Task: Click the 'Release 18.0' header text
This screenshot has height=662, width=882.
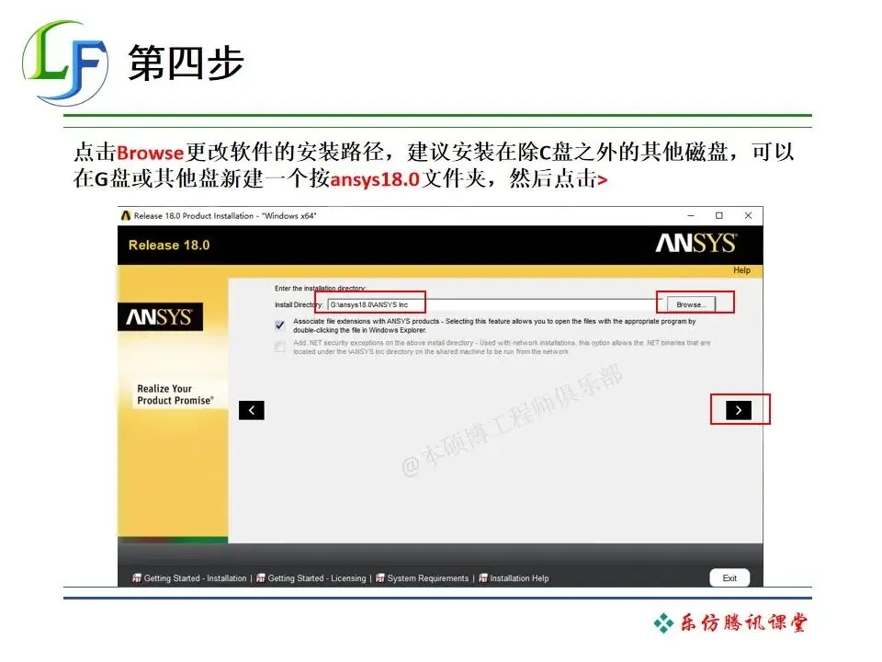Action: tap(169, 245)
